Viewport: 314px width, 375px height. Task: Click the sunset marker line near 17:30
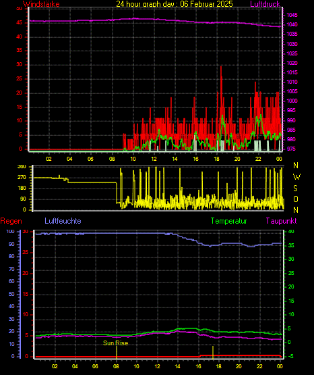pos(213,352)
